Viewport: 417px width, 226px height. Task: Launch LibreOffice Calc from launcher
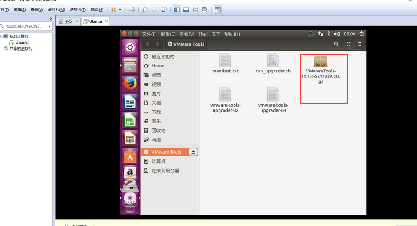tap(130, 120)
